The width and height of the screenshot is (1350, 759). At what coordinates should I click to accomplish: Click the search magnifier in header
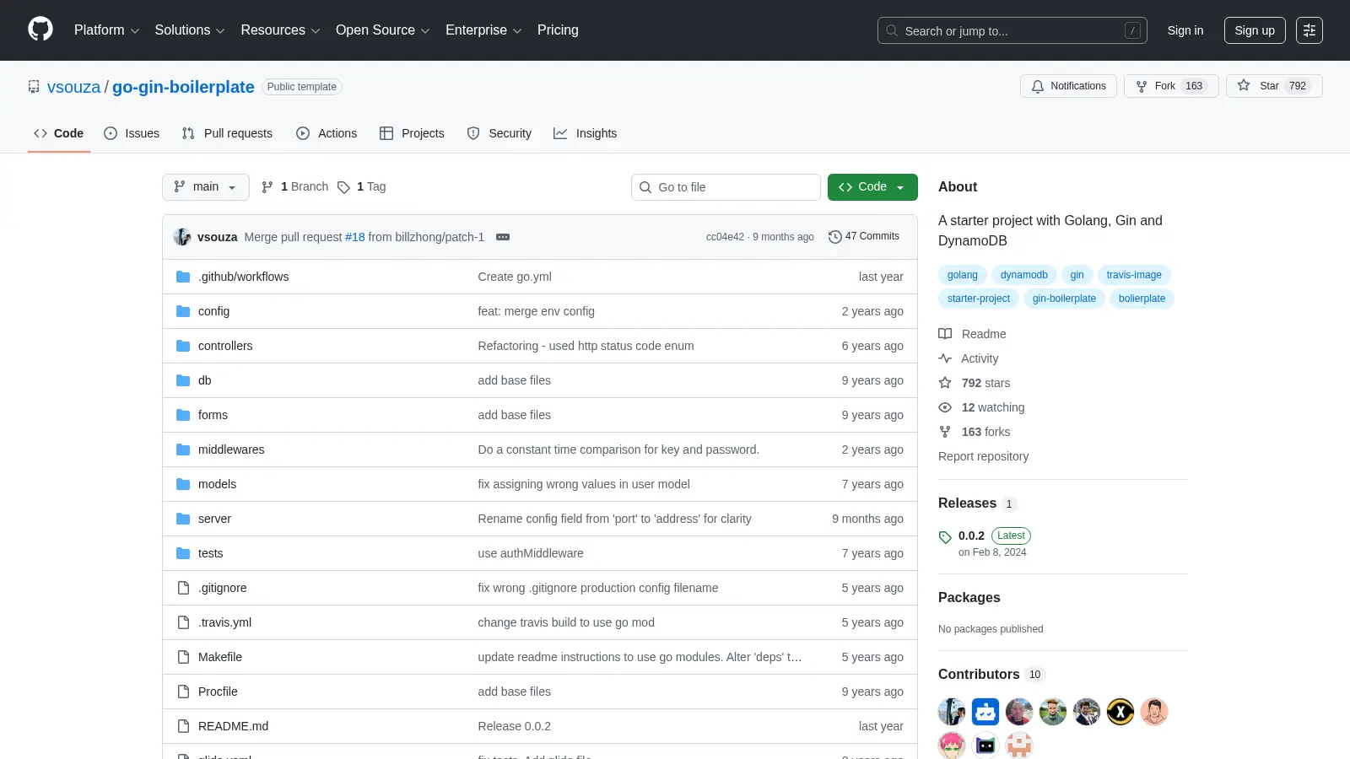coord(892,30)
